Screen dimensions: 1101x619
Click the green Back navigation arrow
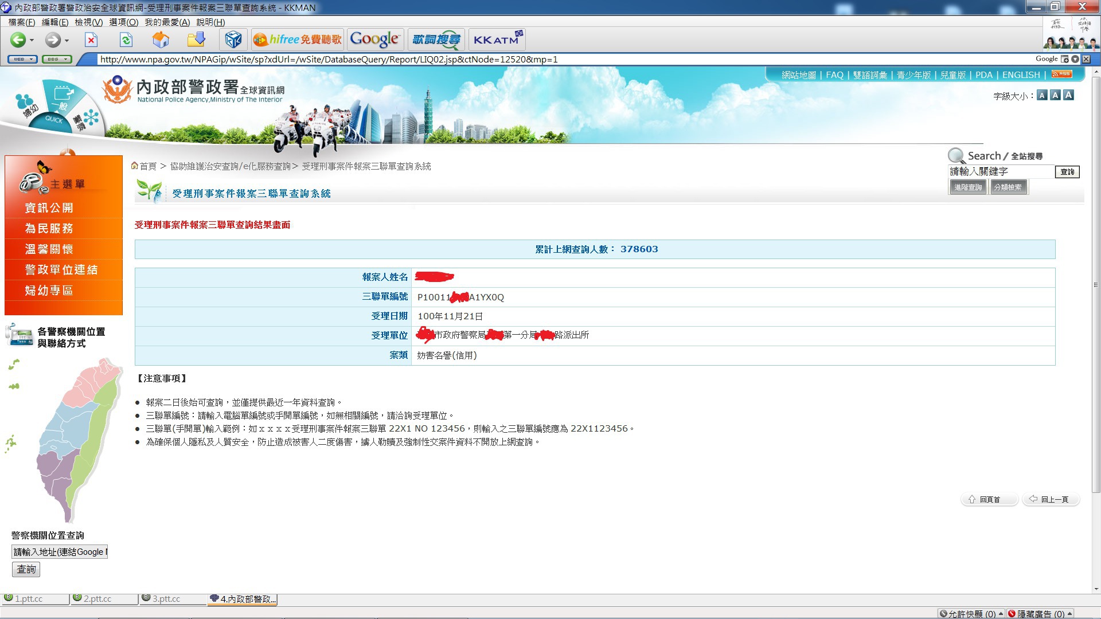[x=17, y=40]
